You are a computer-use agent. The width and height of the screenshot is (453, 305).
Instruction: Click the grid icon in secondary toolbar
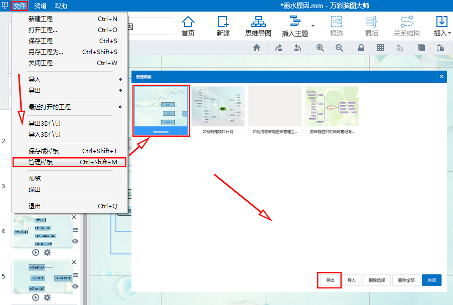pyautogui.click(x=380, y=48)
